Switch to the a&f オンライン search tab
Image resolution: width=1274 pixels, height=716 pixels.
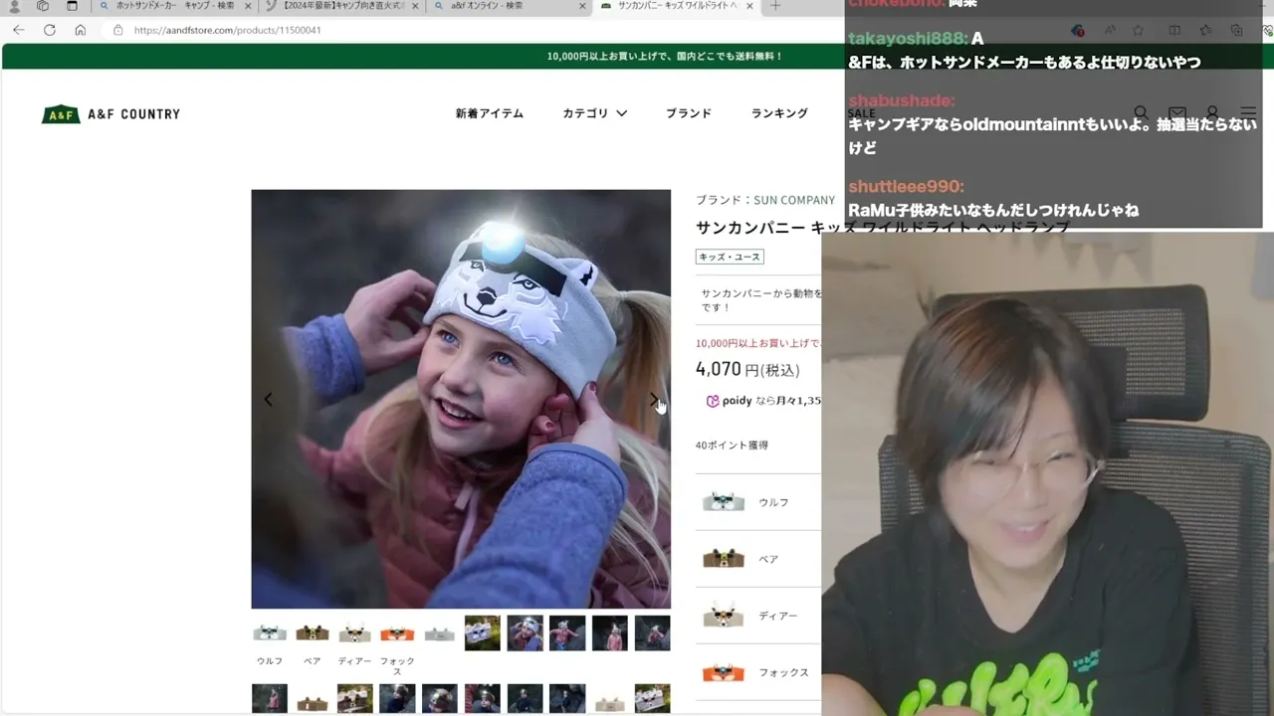click(x=508, y=6)
